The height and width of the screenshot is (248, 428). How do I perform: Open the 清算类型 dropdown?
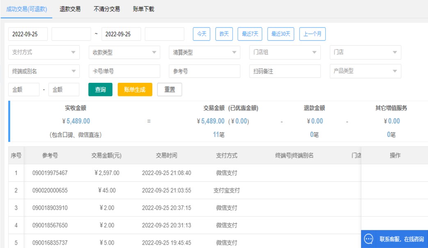click(204, 52)
